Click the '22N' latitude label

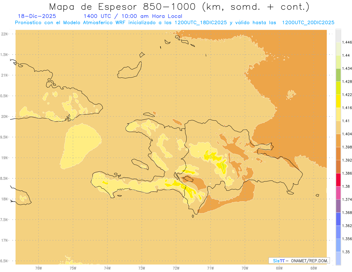pos(4,34)
